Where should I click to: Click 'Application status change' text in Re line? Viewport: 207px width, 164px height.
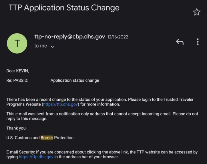pos(75,80)
